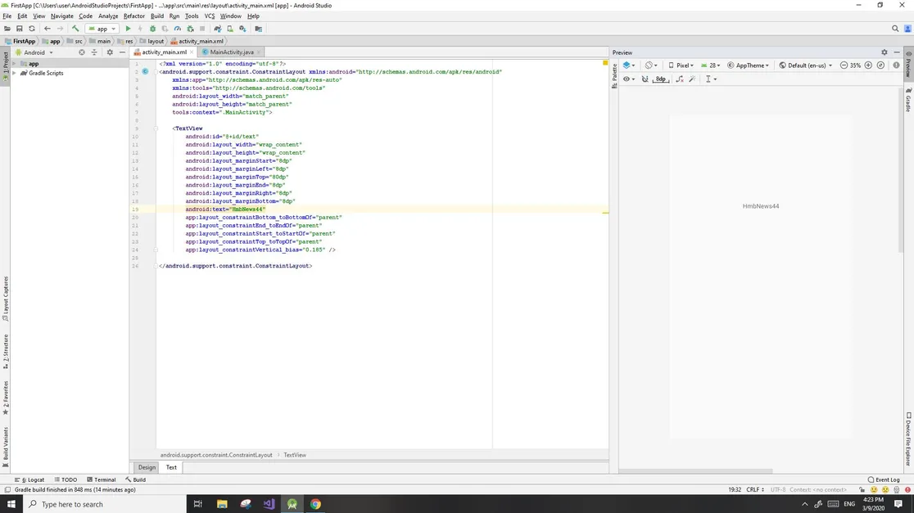Toggle the Project tool window tab
This screenshot has height=513, width=914.
coord(5,66)
